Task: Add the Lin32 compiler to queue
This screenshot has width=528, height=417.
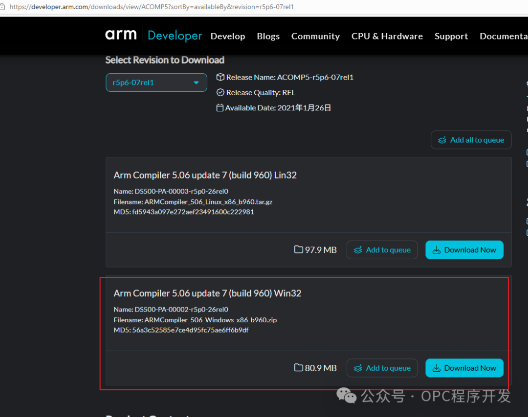Action: point(382,250)
